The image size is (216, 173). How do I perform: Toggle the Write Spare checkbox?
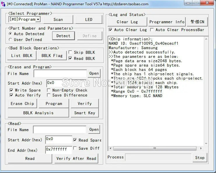click(11, 90)
